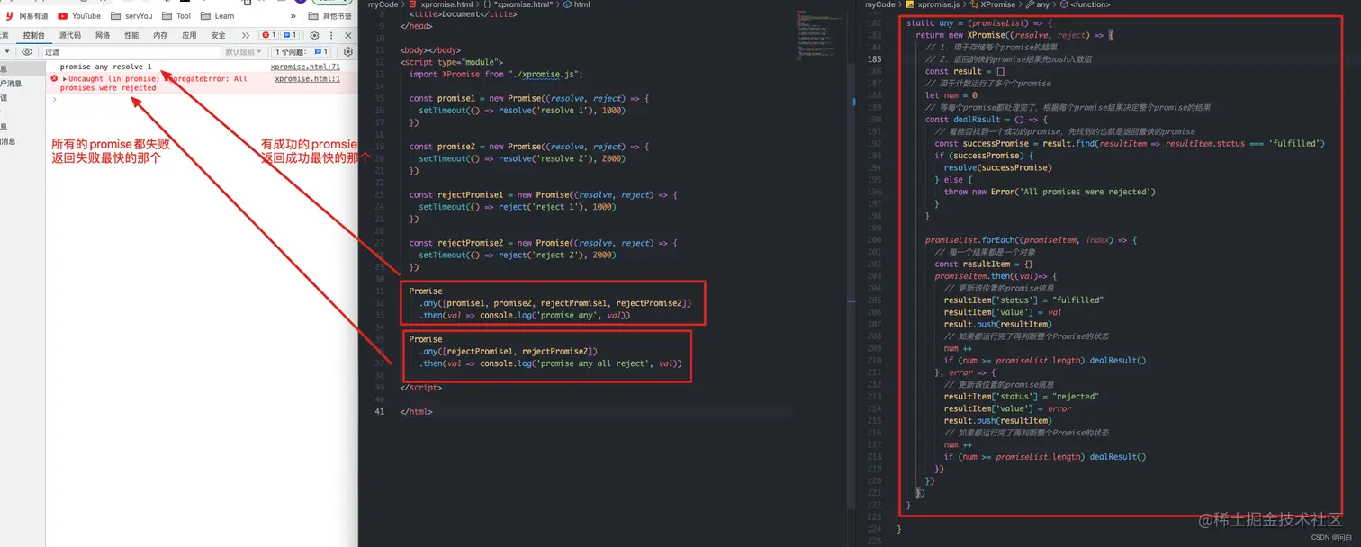Click myCode breadcrumb in xpromise.html editor
Viewport: 1361px width, 547px height.
coord(383,4)
